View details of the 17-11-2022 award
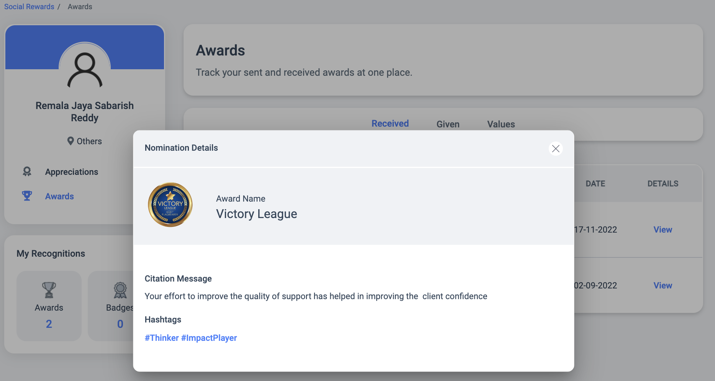 pos(663,230)
